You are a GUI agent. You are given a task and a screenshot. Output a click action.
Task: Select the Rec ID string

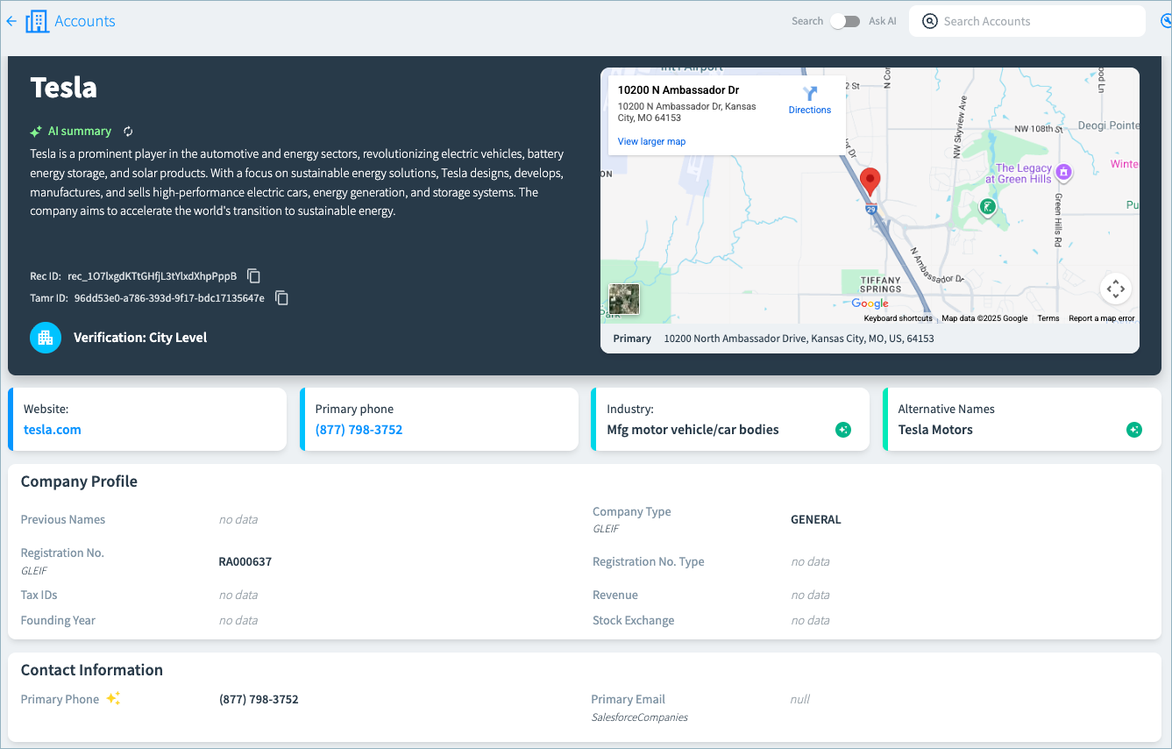coord(153,276)
